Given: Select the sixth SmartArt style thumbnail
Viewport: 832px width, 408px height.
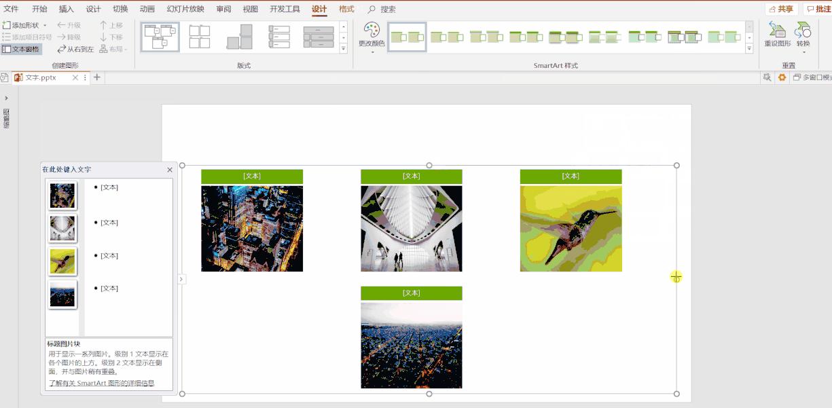Looking at the screenshot, I should (604, 37).
